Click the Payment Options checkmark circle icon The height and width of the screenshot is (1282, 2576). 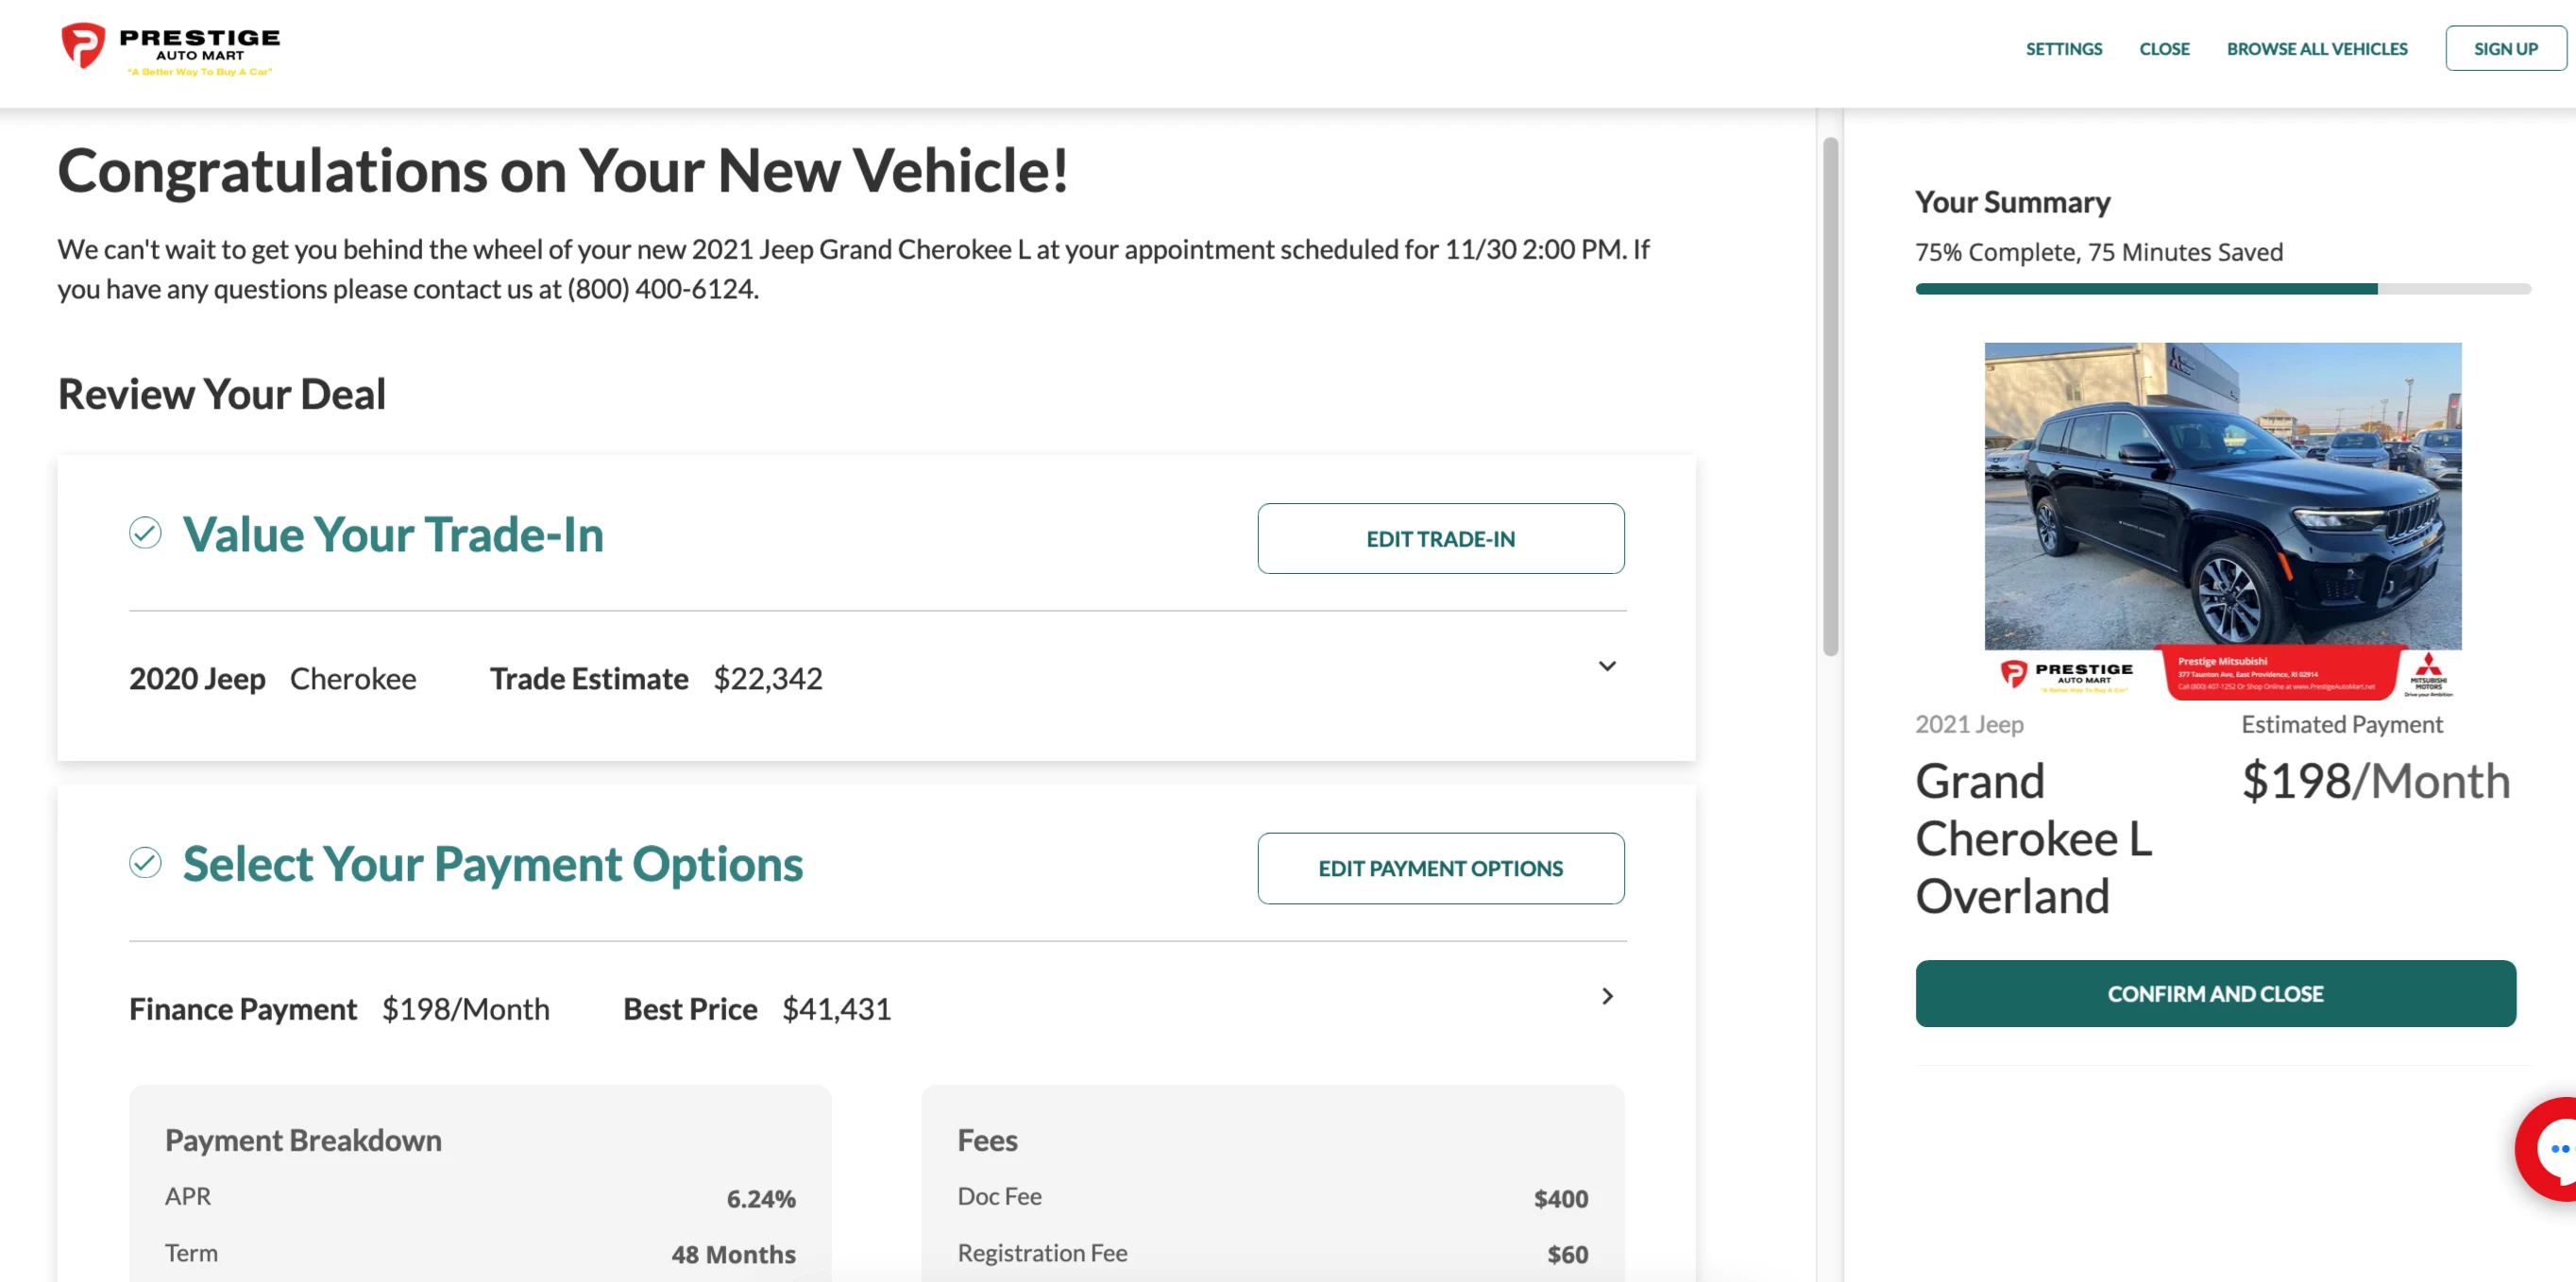[x=145, y=862]
